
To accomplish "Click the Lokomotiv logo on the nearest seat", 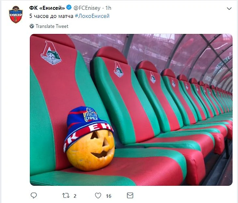I will point(51,54).
